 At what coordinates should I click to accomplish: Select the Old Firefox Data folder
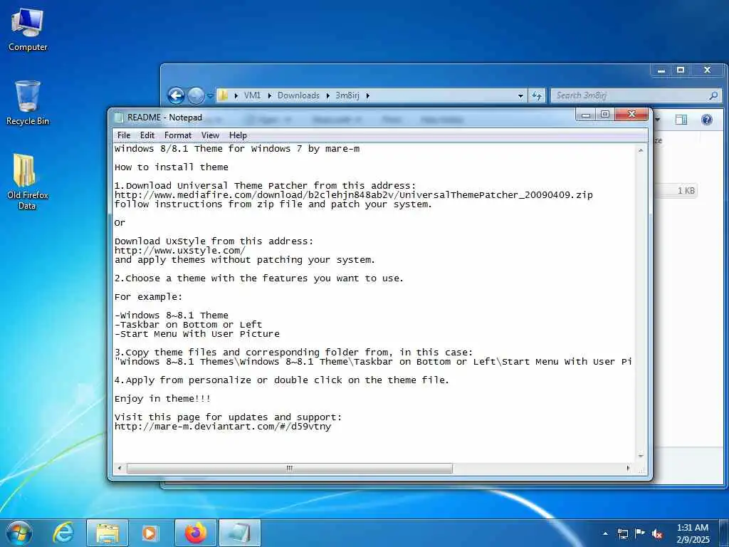[28, 182]
